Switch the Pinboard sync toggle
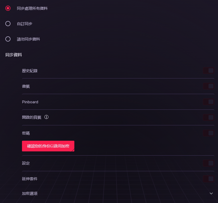The height and width of the screenshot is (203, 218). 209,102
